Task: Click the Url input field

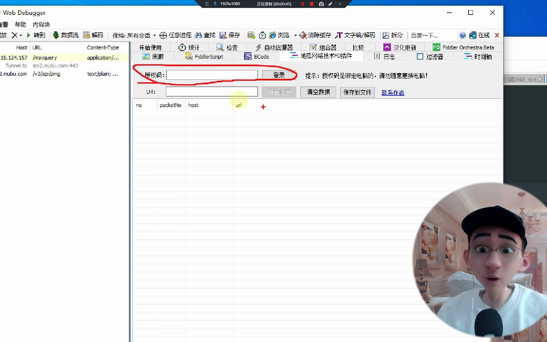Action: (212, 92)
